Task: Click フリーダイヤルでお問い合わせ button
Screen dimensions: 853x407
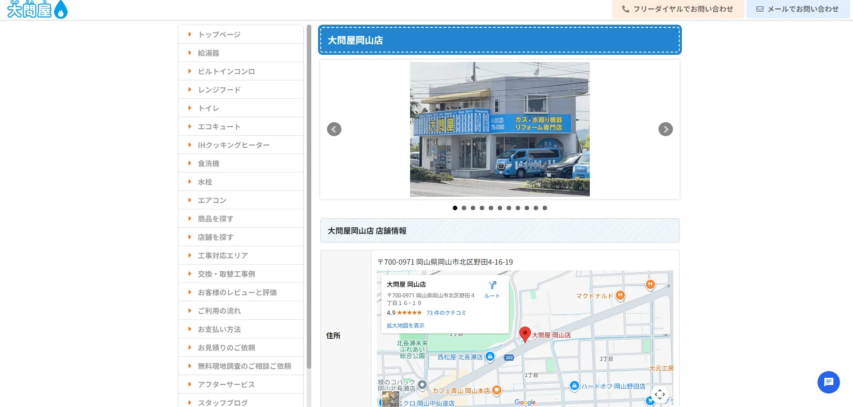Action: pyautogui.click(x=678, y=9)
